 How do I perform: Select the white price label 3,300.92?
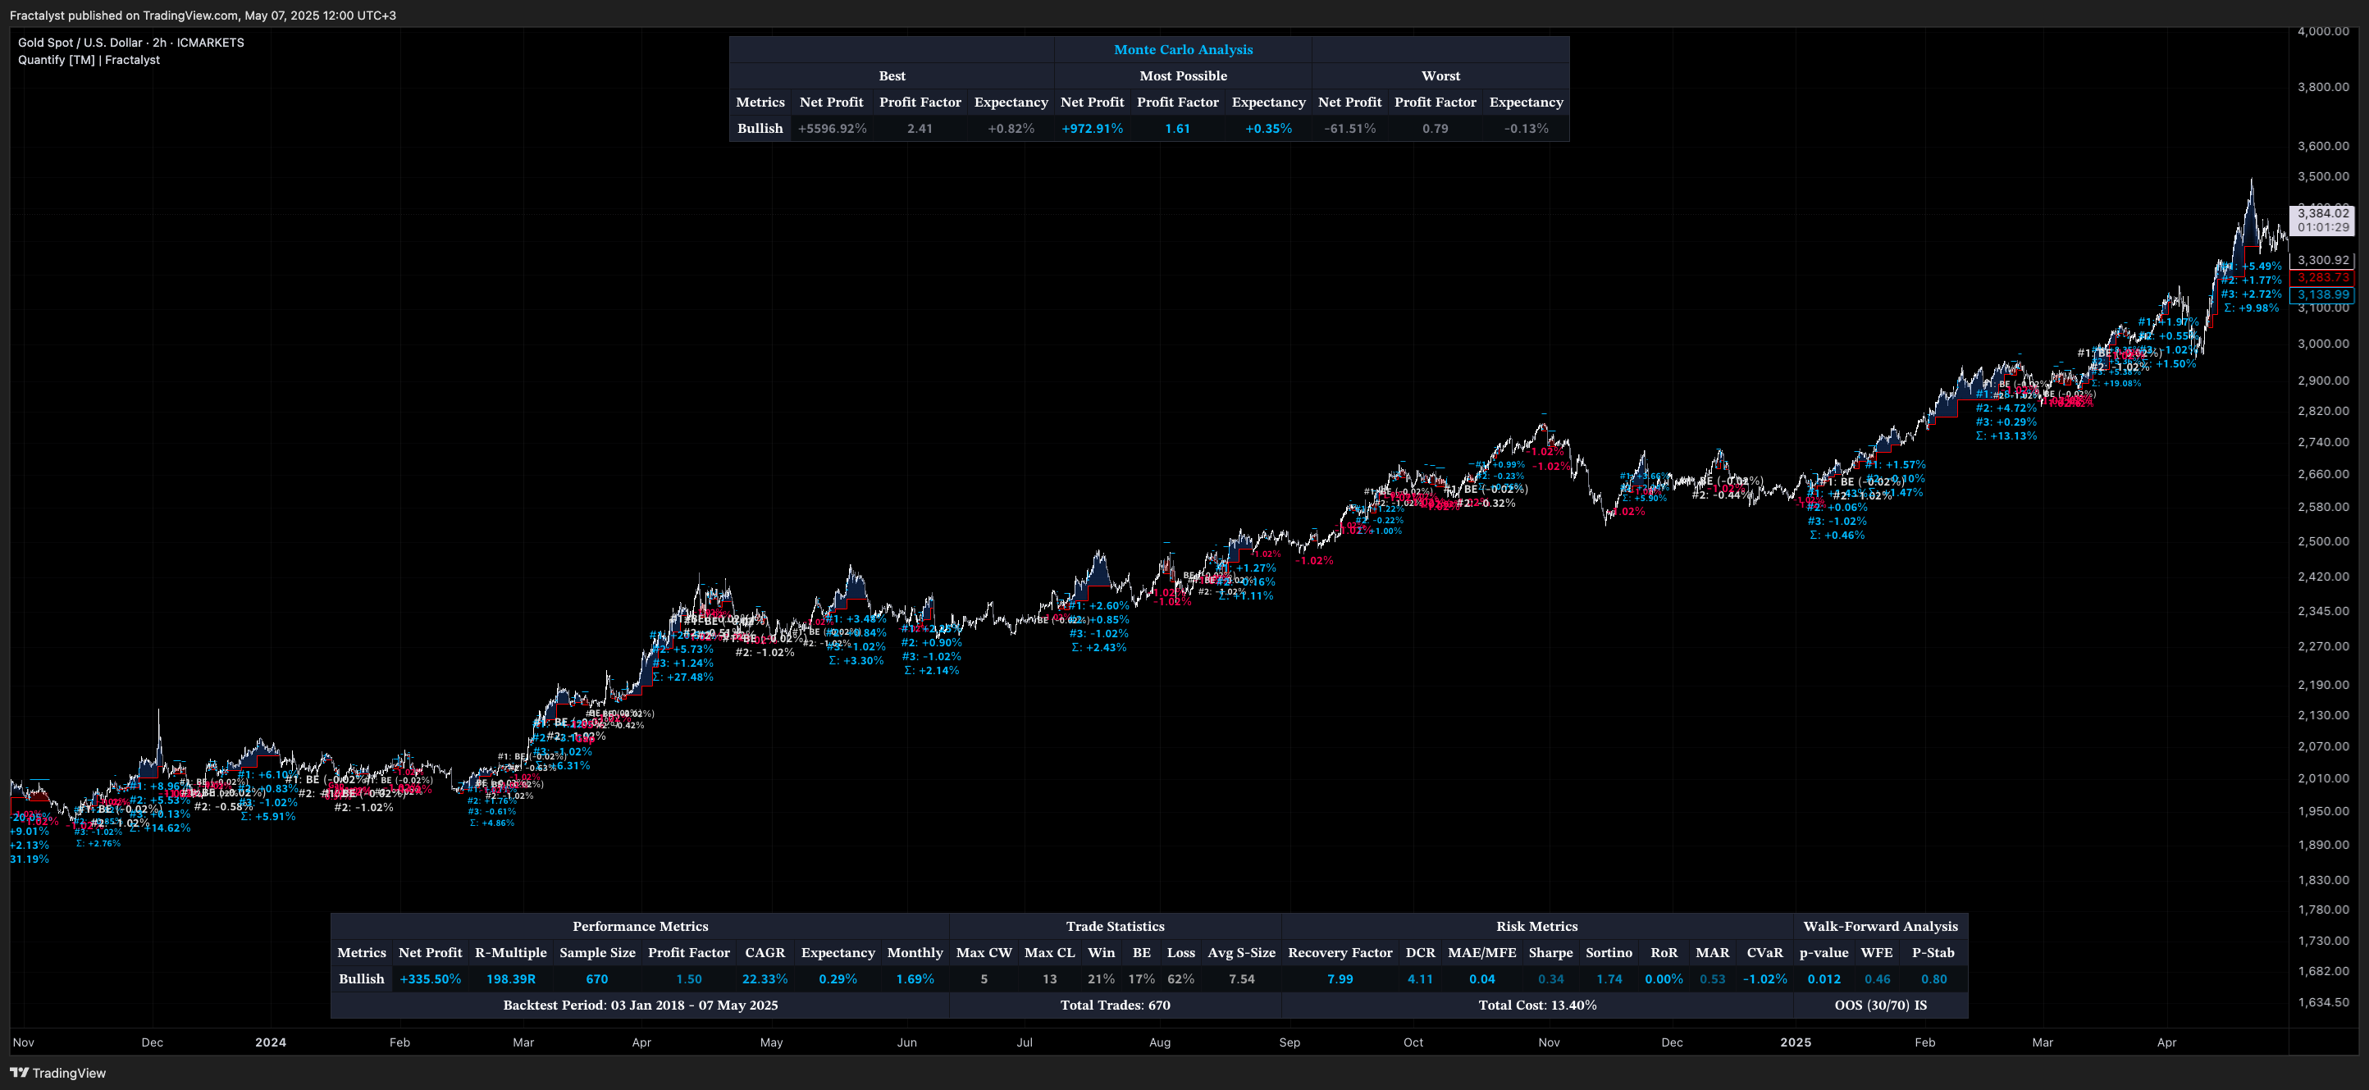[2322, 260]
